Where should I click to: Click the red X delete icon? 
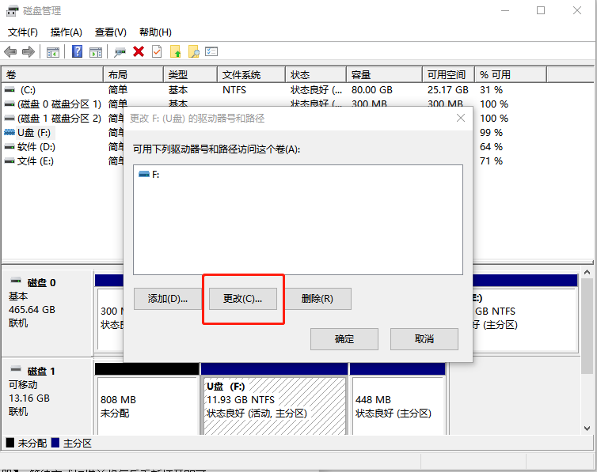point(139,51)
